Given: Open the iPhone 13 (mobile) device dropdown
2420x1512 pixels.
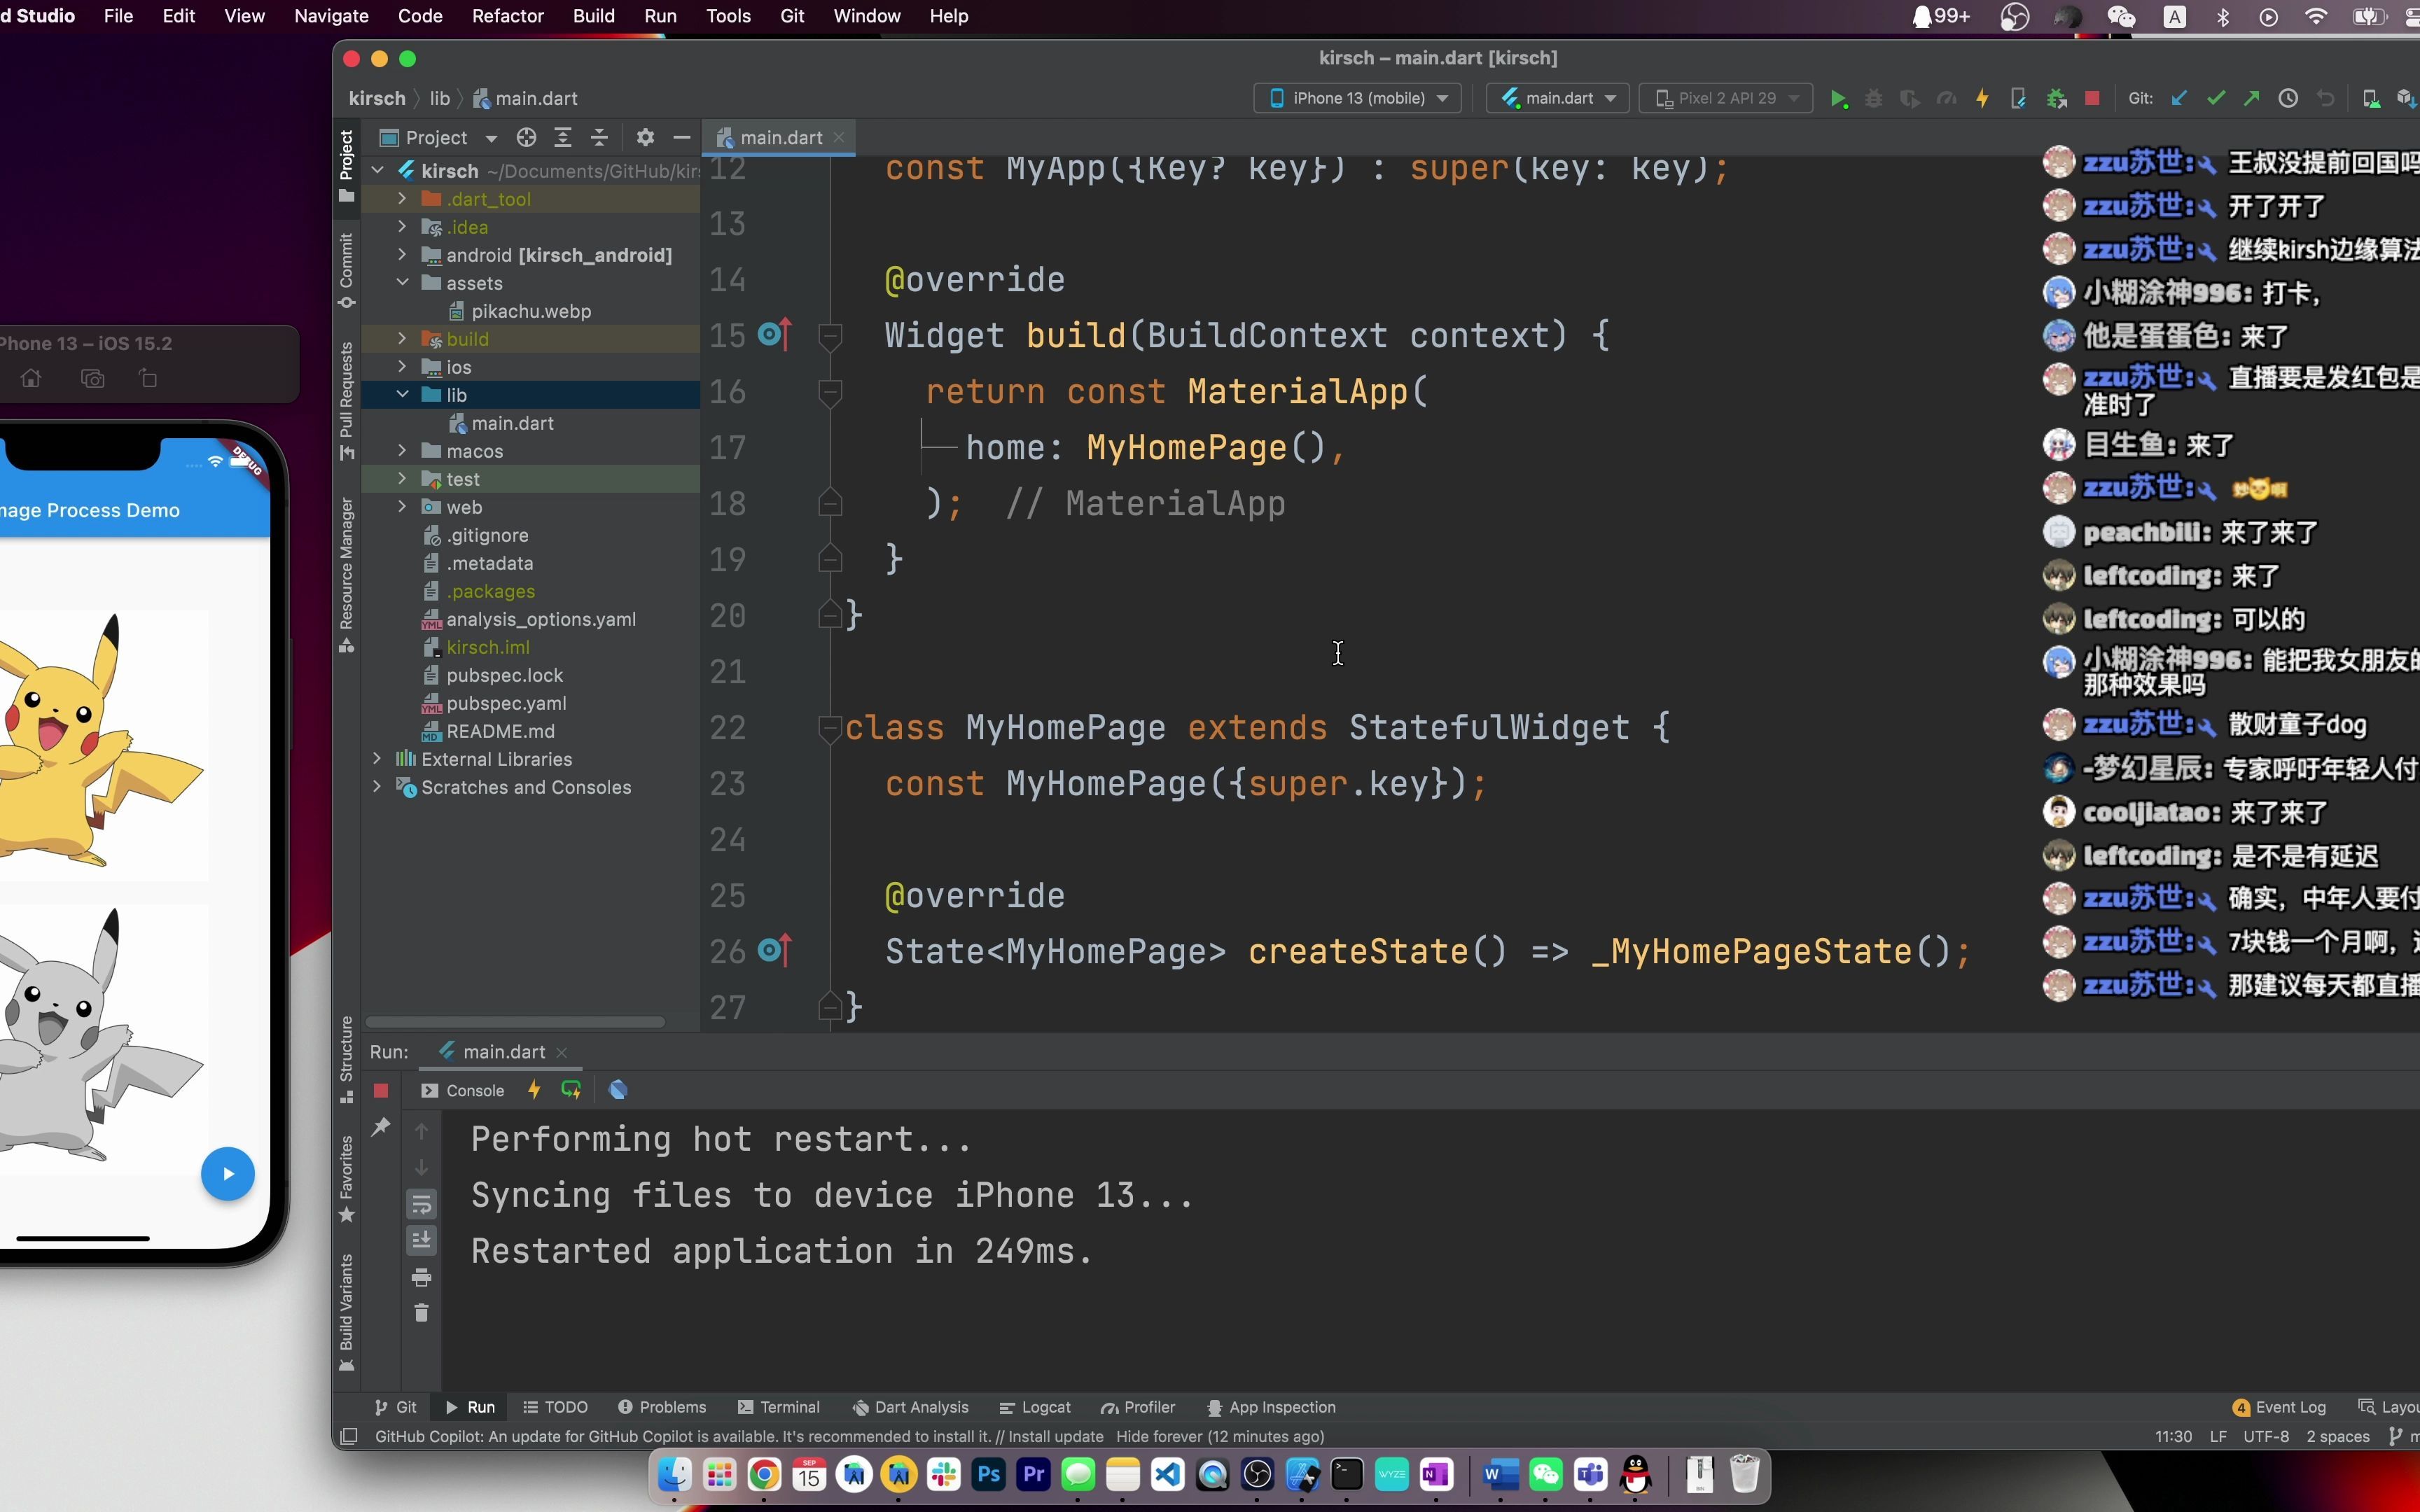Looking at the screenshot, I should point(1358,98).
